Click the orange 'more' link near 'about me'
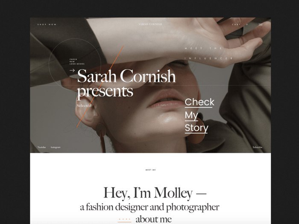The width and height of the screenshot is (299, 224). (x=125, y=220)
